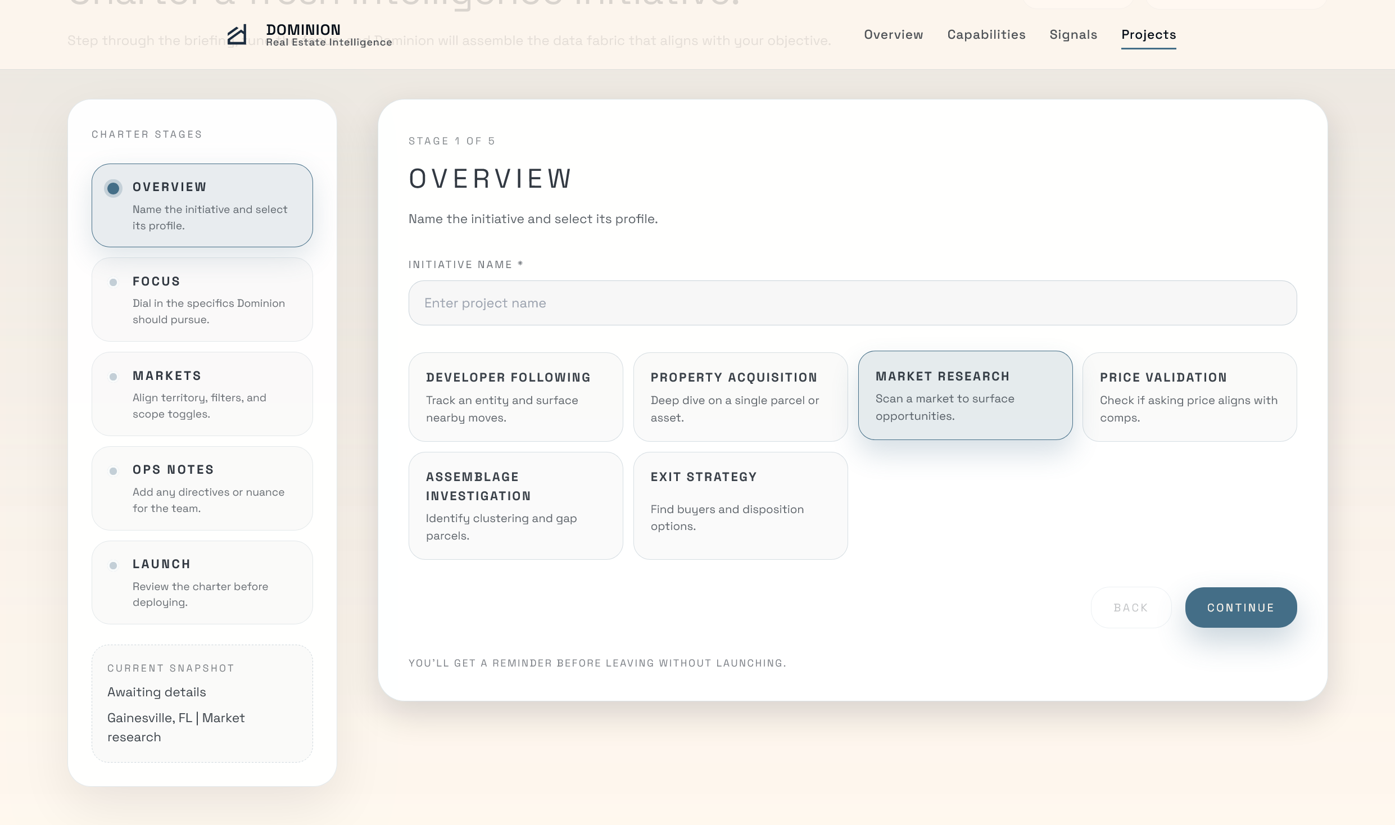Click the Current Snapshot summary box

pyautogui.click(x=202, y=703)
